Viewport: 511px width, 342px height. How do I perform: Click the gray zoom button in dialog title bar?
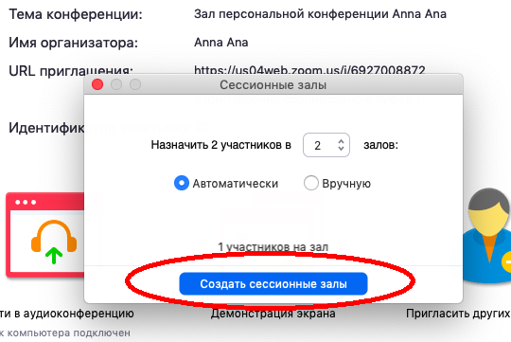(x=135, y=84)
